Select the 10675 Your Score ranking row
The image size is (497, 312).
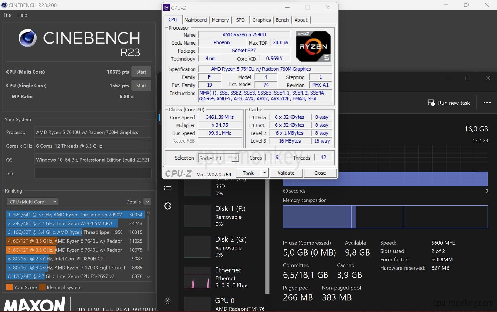(75, 250)
